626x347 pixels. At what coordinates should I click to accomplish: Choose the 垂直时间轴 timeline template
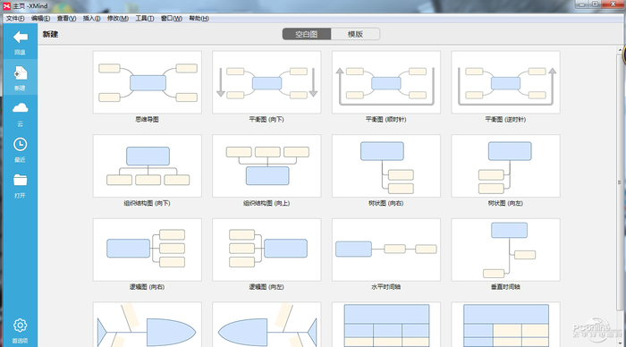click(x=505, y=250)
